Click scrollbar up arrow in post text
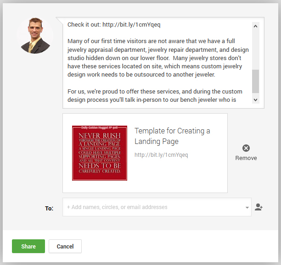 coord(256,26)
